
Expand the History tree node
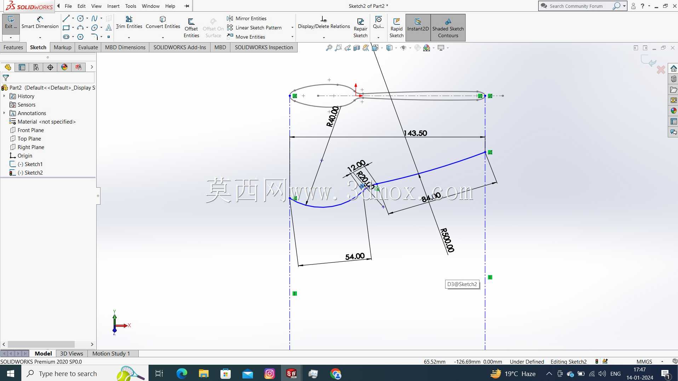click(x=4, y=96)
